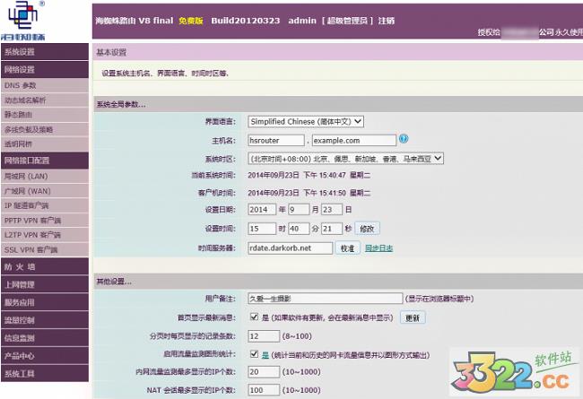The width and height of the screenshot is (583, 399).
Task: Open 系统设置 sidebar menu
Action: pyautogui.click(x=45, y=52)
